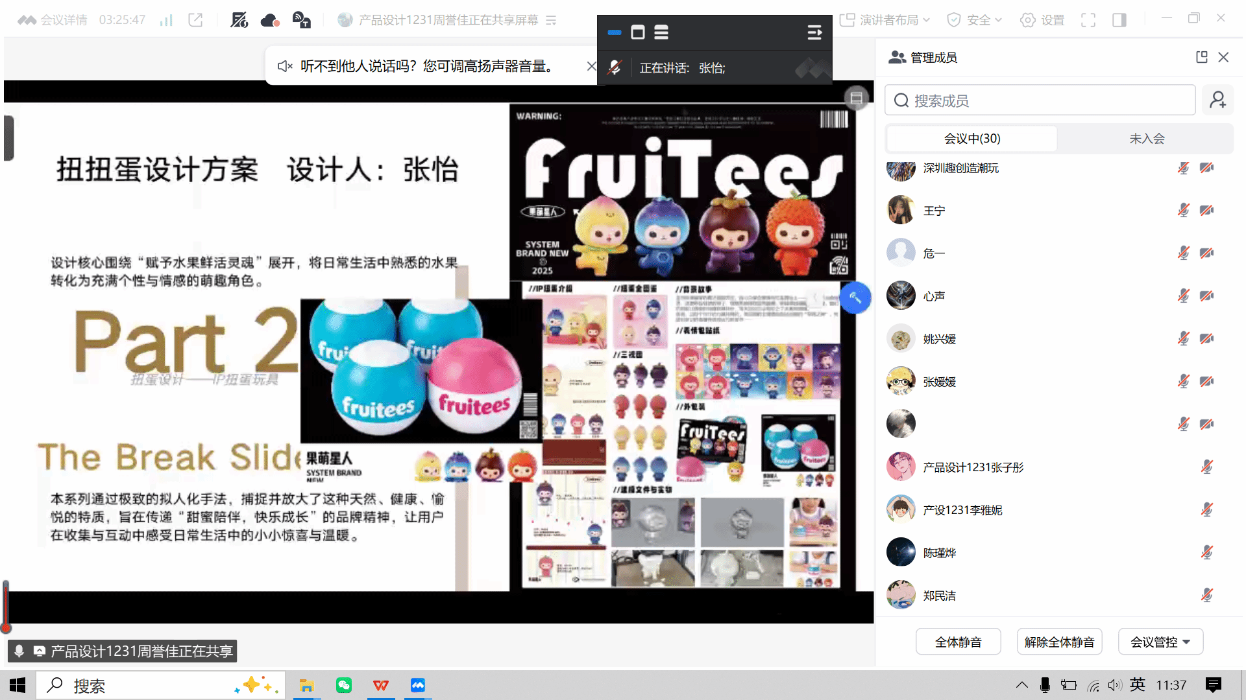Toggle camera for 心声
Screen dimensions: 1246x700
click(x=1206, y=296)
